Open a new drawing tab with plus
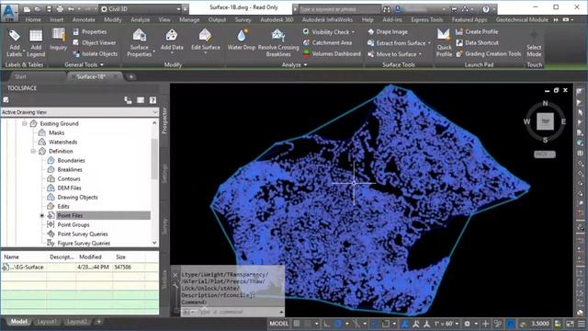Screen dimensions: 588x331 (x=131, y=77)
